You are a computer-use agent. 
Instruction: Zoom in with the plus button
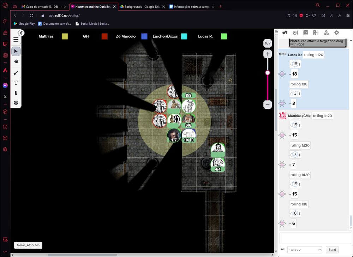(268, 54)
